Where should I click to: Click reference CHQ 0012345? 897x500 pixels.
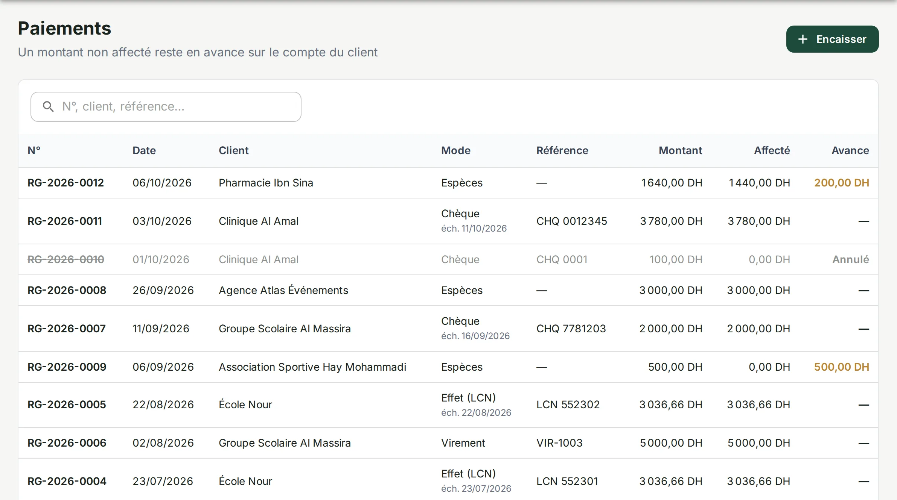(572, 221)
